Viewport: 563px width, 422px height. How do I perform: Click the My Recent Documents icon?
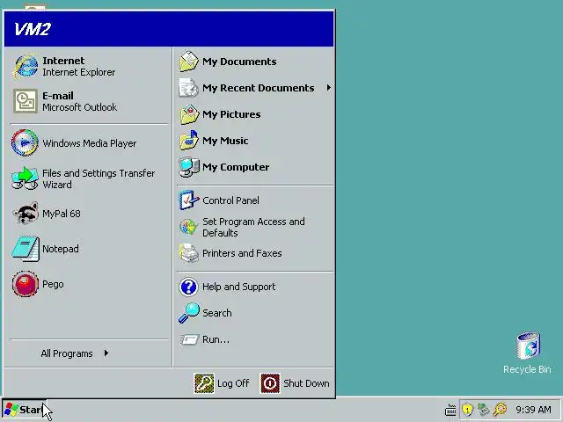coord(188,88)
